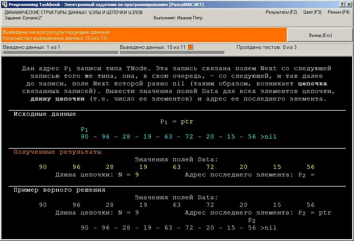Click the orange status square indicator
The height and width of the screenshot is (241, 354).
[190, 47]
